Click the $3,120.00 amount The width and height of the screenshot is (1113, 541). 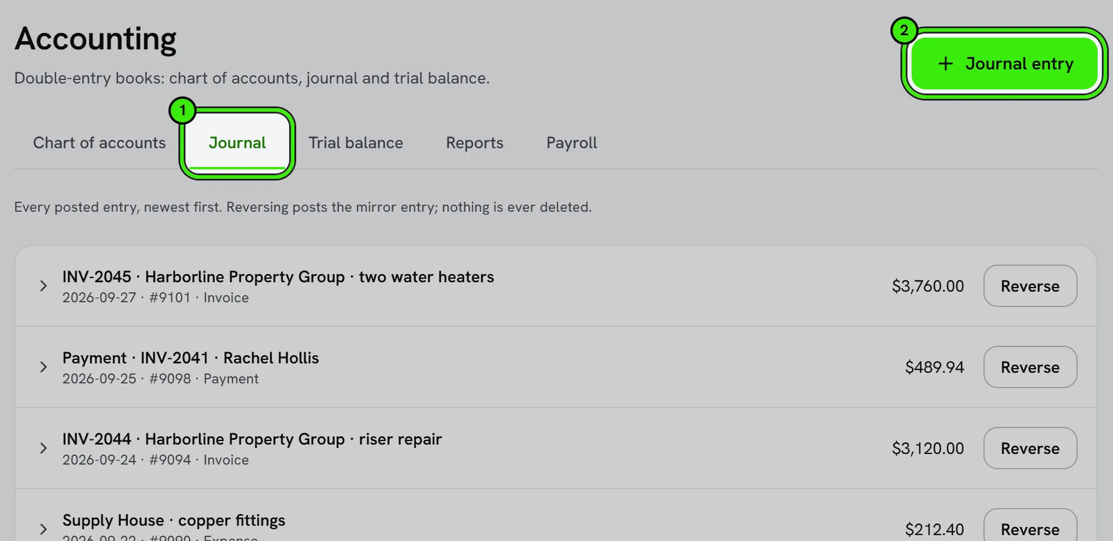pos(927,448)
